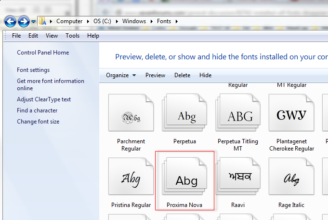Click the Rage Italic label
The width and height of the screenshot is (328, 220).
click(291, 205)
